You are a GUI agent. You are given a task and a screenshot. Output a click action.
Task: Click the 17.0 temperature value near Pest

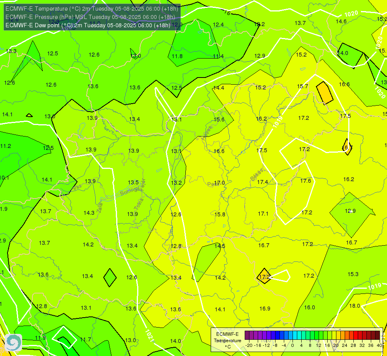(219, 183)
